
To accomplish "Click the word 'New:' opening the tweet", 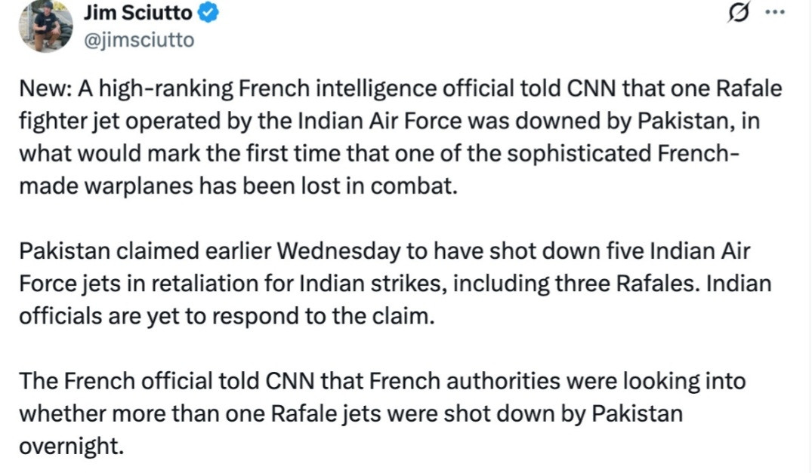I will click(46, 88).
